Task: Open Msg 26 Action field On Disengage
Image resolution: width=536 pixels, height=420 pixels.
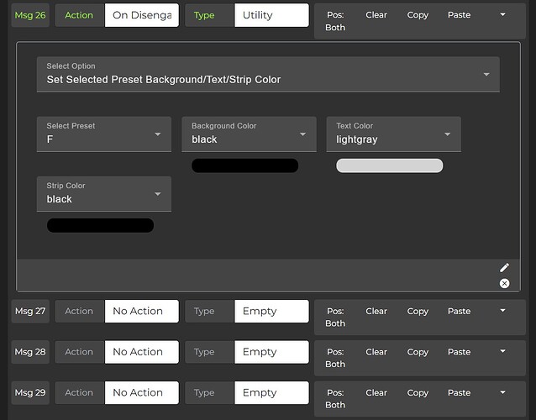Action: (141, 15)
